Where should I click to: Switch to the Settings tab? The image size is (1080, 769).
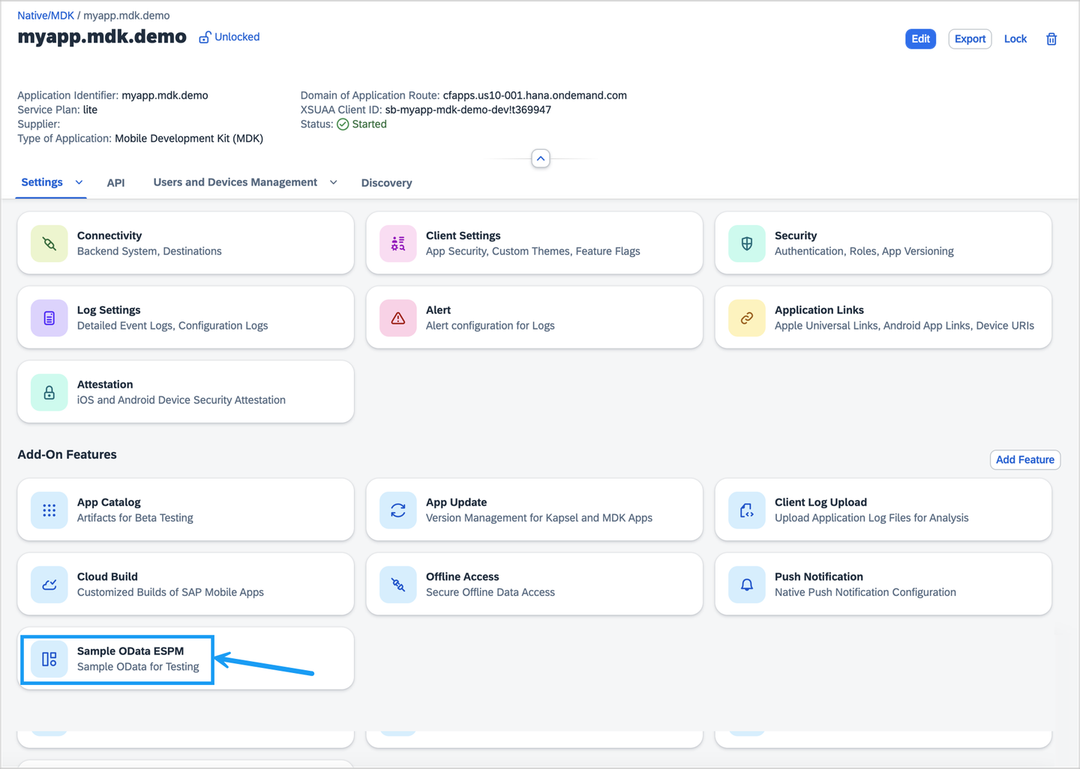tap(42, 182)
